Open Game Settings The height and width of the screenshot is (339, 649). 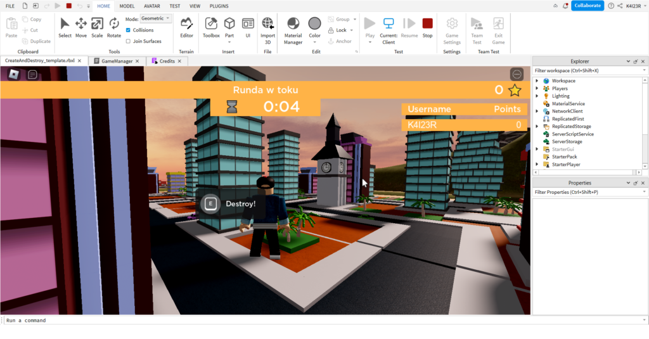(x=451, y=30)
